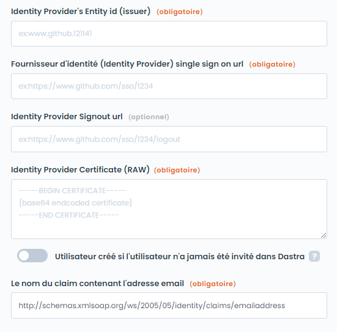Click the "Identity Provider Certificate (RAW)" label

pos(80,170)
